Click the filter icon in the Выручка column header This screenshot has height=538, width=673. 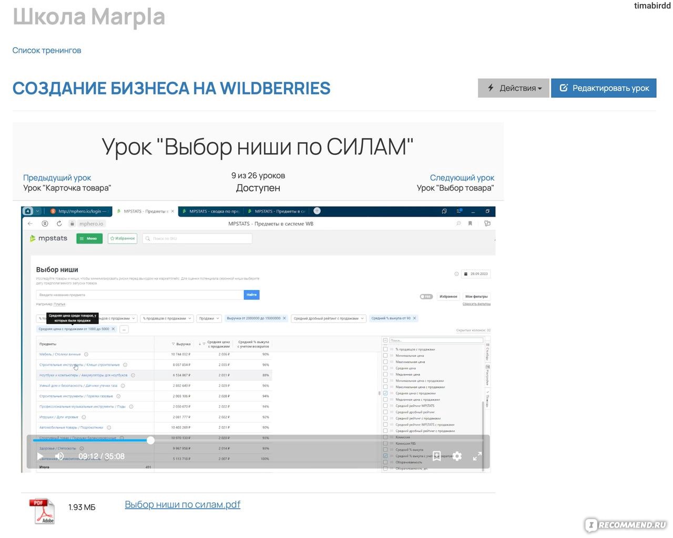(173, 344)
